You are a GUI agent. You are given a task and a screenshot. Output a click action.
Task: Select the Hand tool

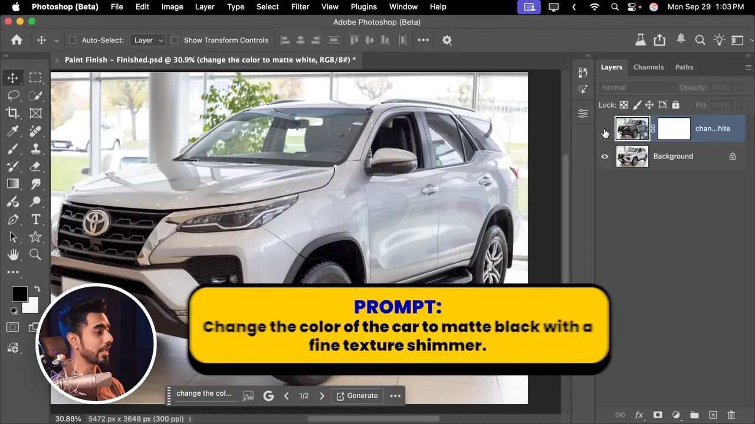point(12,254)
